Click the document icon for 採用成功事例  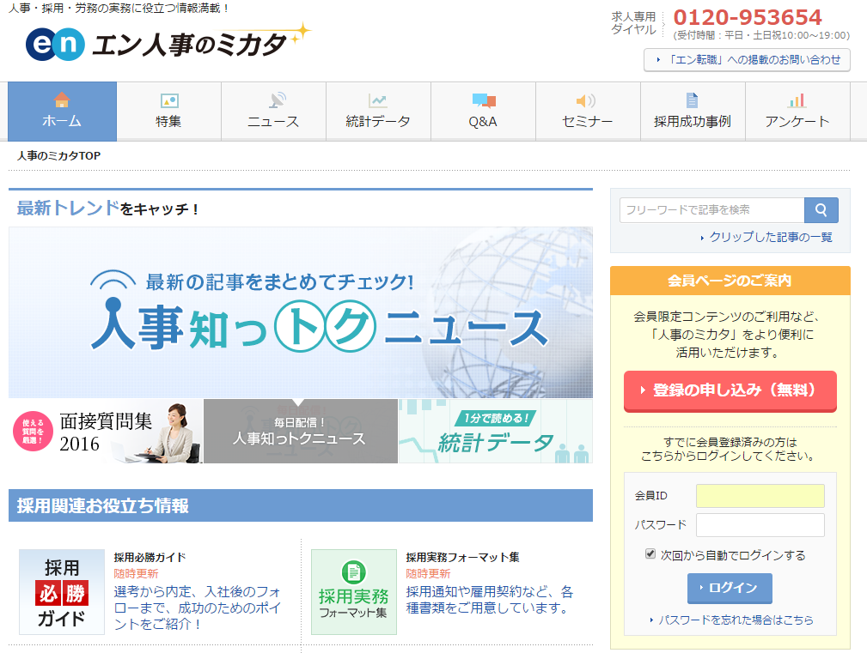tap(692, 100)
